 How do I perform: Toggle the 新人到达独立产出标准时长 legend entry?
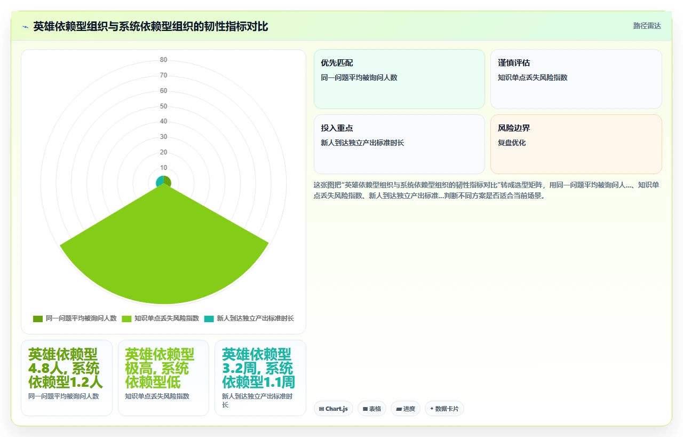249,318
